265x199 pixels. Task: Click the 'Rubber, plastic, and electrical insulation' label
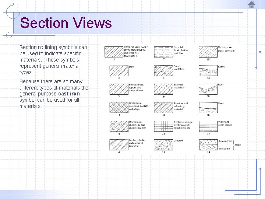(137, 143)
